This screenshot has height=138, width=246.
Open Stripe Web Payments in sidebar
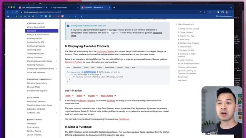[x=36, y=72]
